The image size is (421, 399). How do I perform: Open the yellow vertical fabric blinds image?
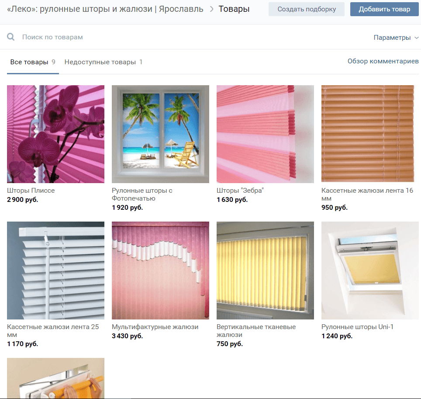(x=265, y=270)
